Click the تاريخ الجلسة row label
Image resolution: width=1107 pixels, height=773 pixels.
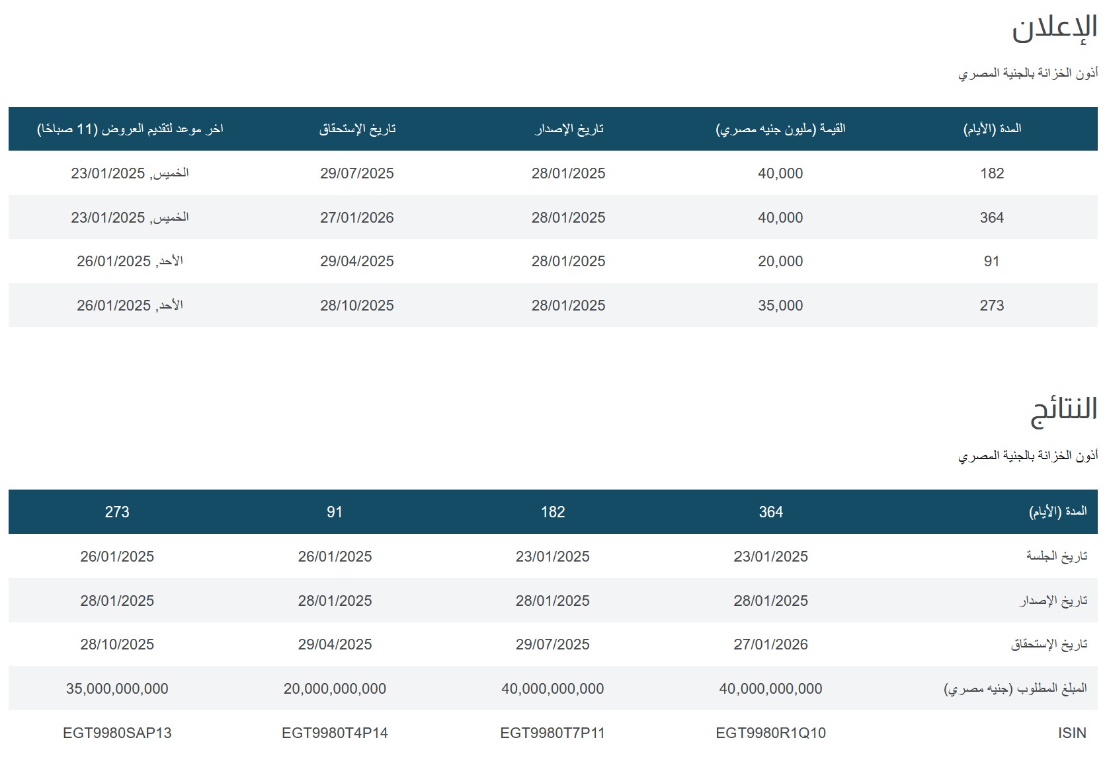pos(1057,556)
